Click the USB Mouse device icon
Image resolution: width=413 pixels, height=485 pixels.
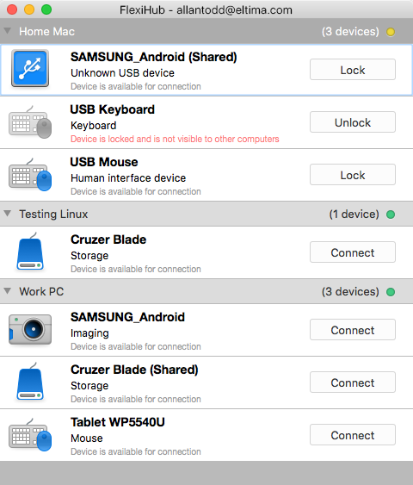click(x=30, y=175)
